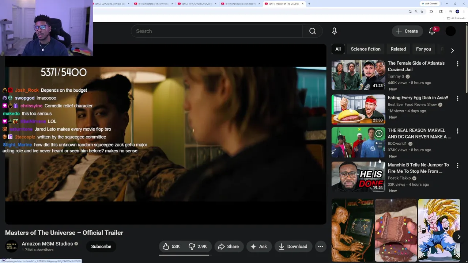
Task: Click Ask Gemini in the title bar
Action: (430, 4)
